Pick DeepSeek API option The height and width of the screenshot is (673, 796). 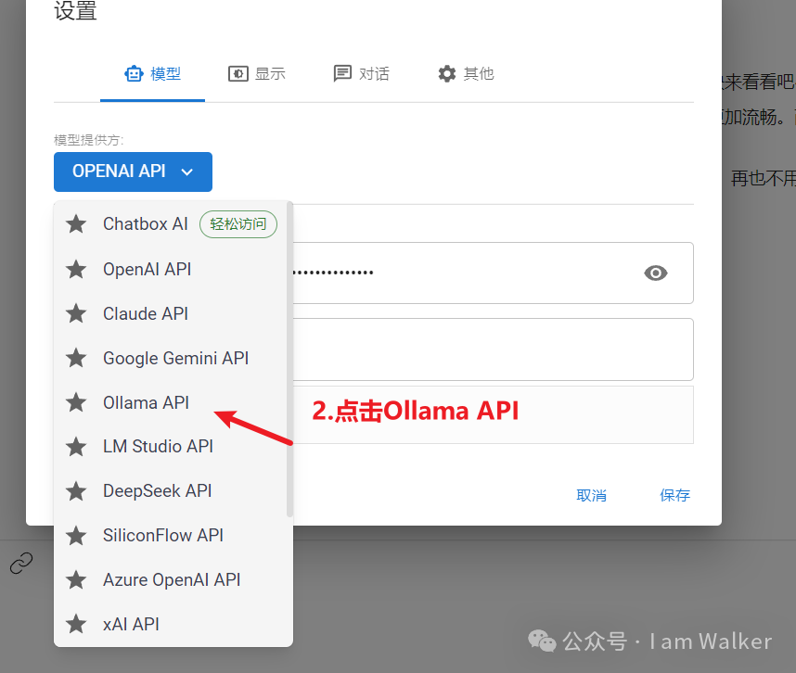(x=173, y=491)
